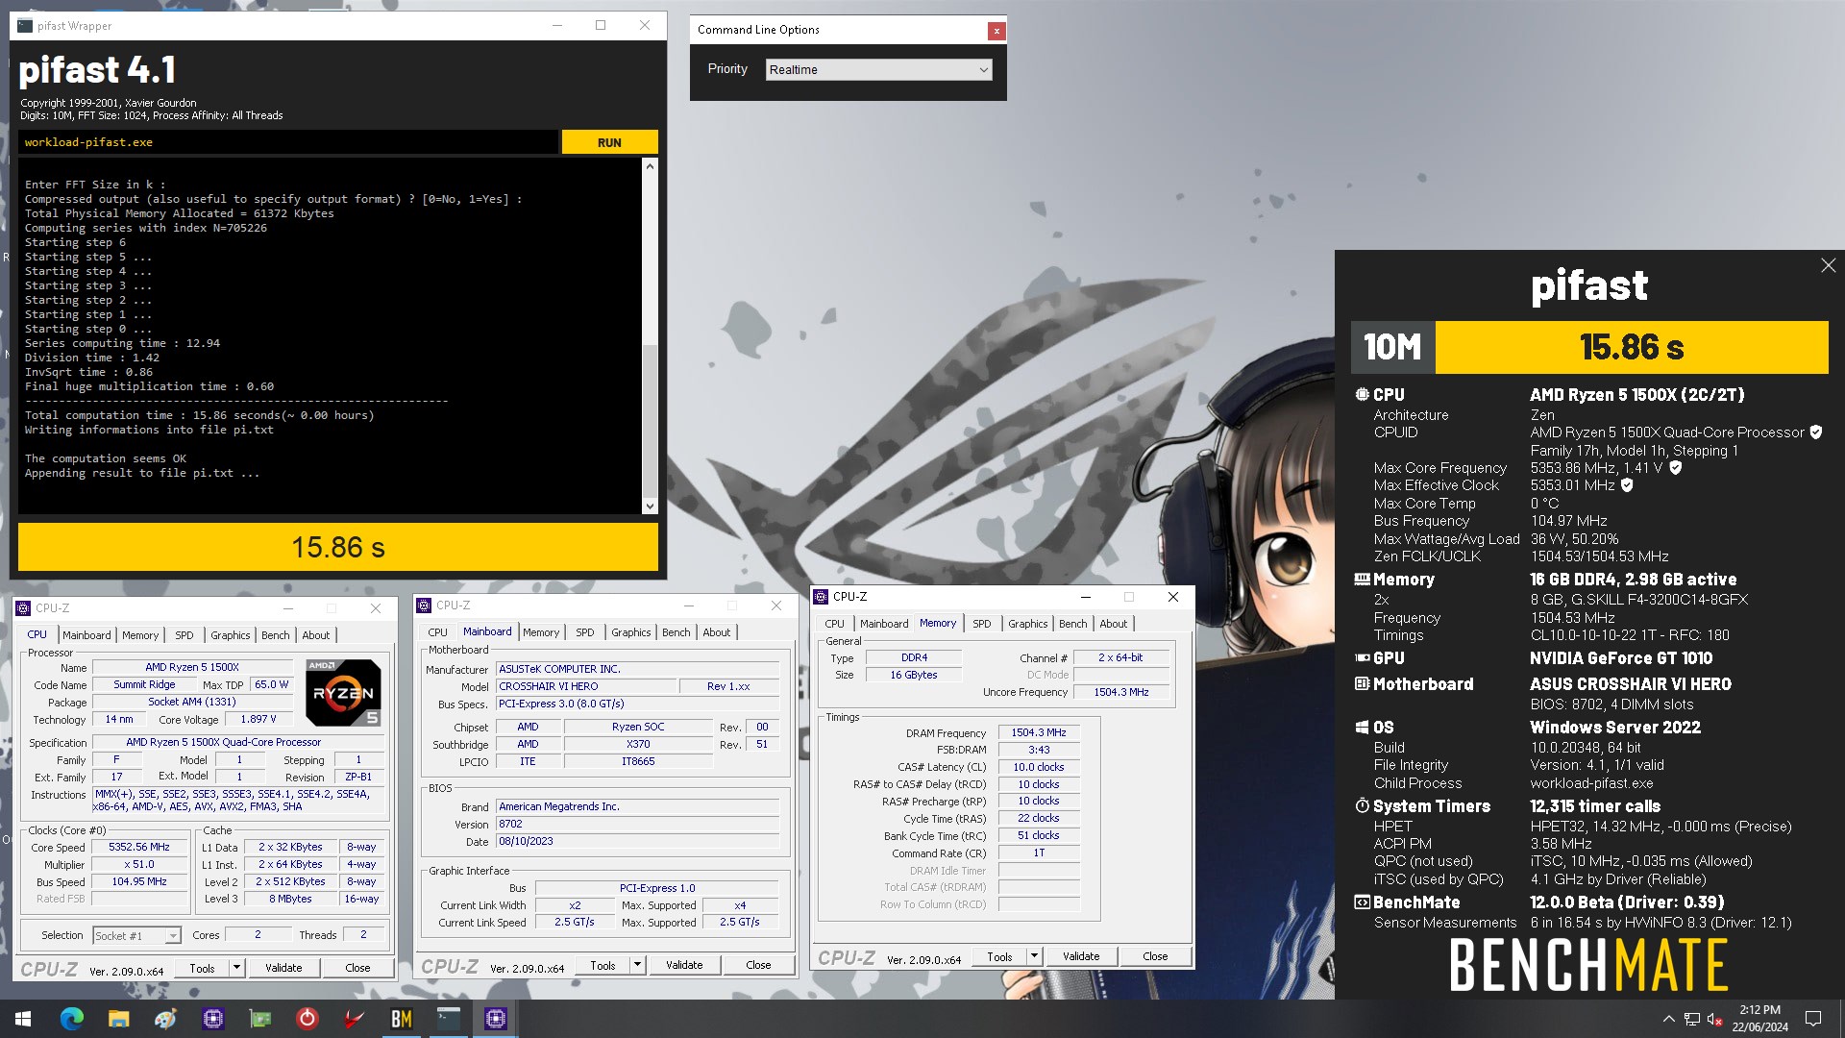Open Graphics tab in CPU-Z Memory window

(x=1028, y=624)
